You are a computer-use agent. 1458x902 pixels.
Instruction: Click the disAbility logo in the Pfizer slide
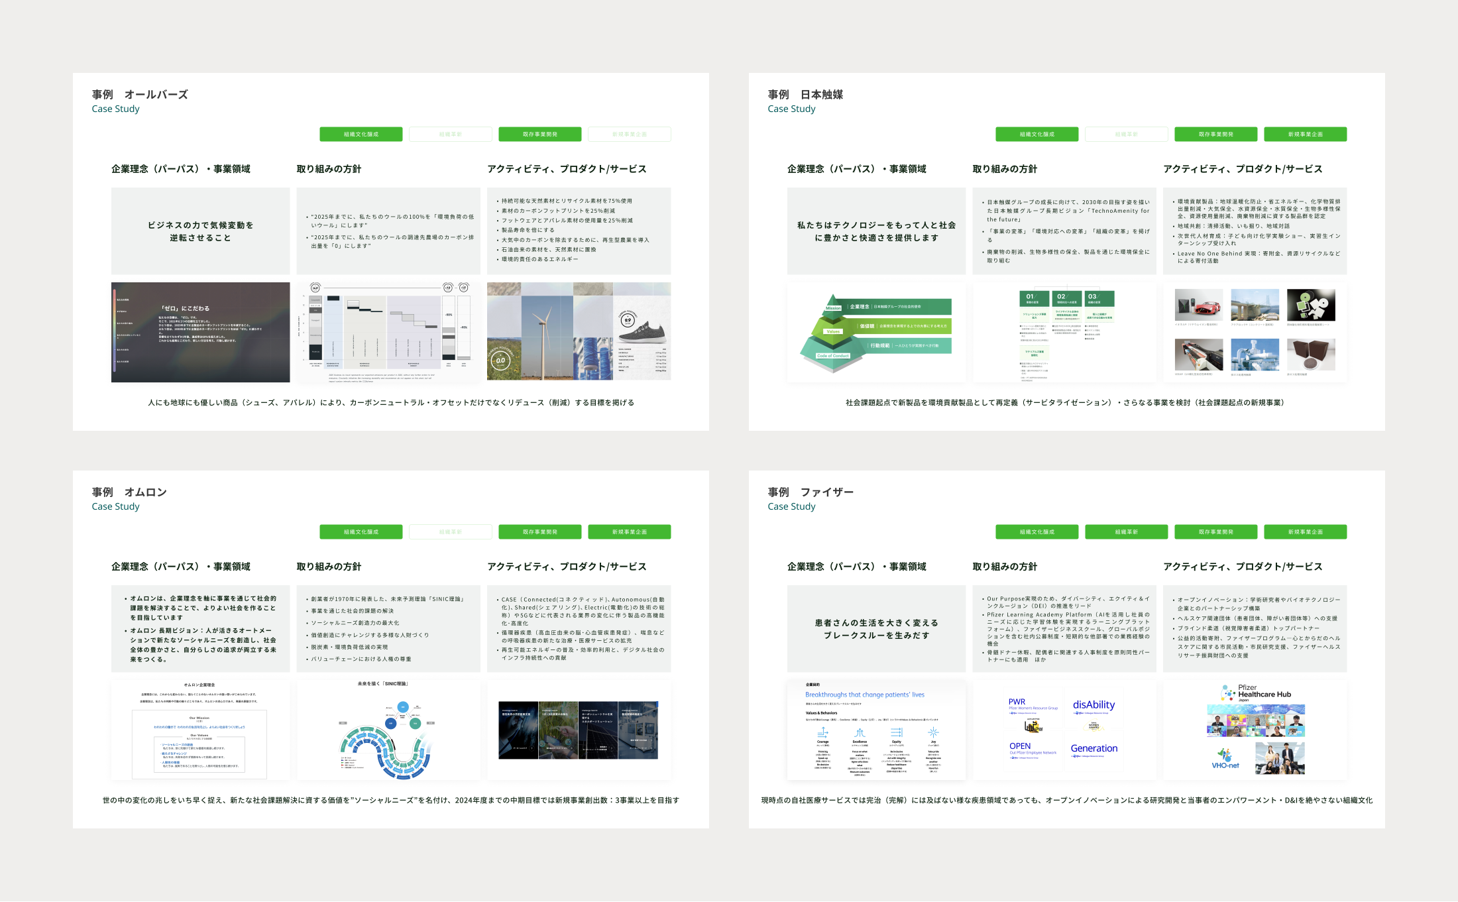[x=1093, y=705]
